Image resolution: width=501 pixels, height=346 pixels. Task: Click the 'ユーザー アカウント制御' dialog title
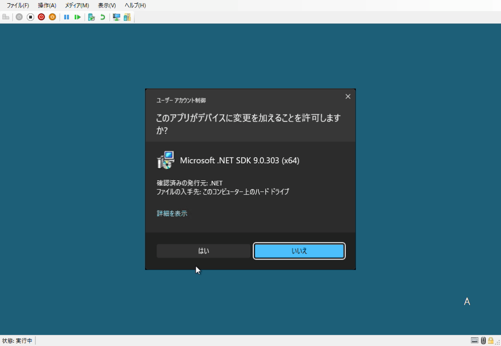[x=181, y=100]
